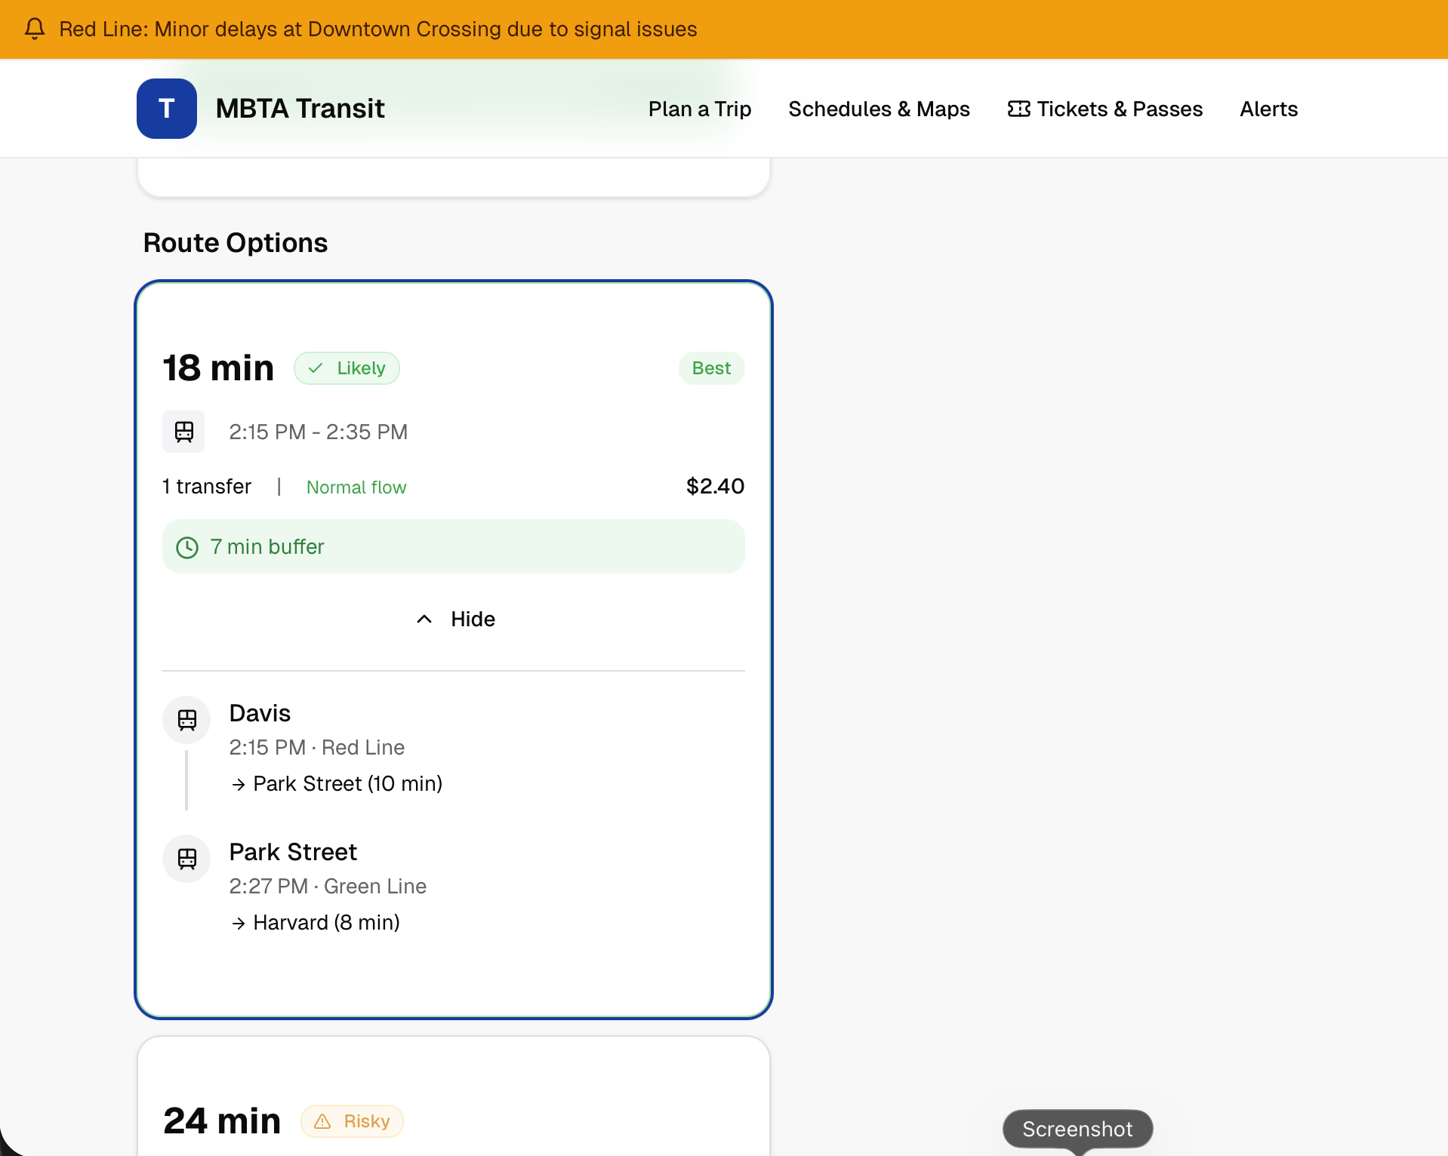Screen dimensions: 1448x1156
Task: Click the Davis station name
Action: click(x=260, y=713)
